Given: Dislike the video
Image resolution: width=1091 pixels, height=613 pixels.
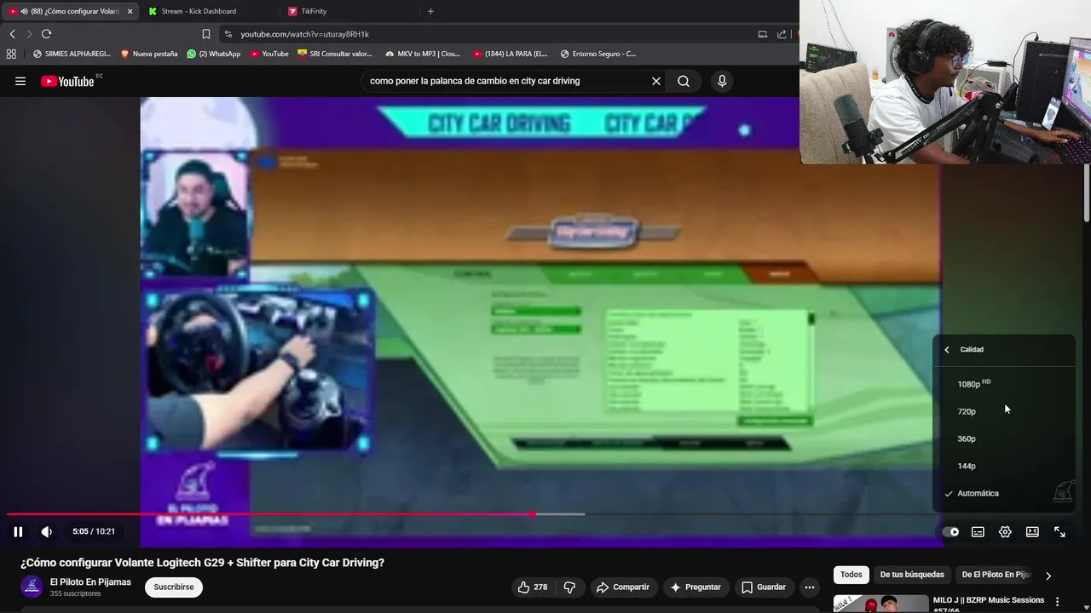Looking at the screenshot, I should [569, 587].
